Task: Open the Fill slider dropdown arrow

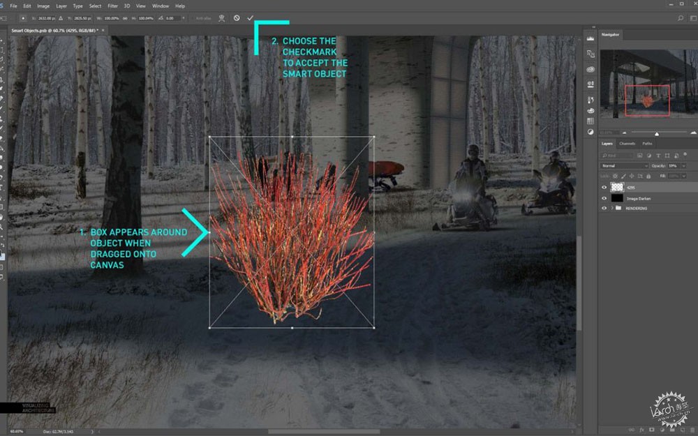Action: click(684, 176)
